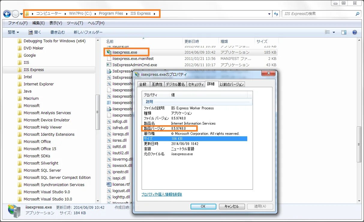
Task: Click 新しいフォルダー toolbar button
Action: point(88,32)
